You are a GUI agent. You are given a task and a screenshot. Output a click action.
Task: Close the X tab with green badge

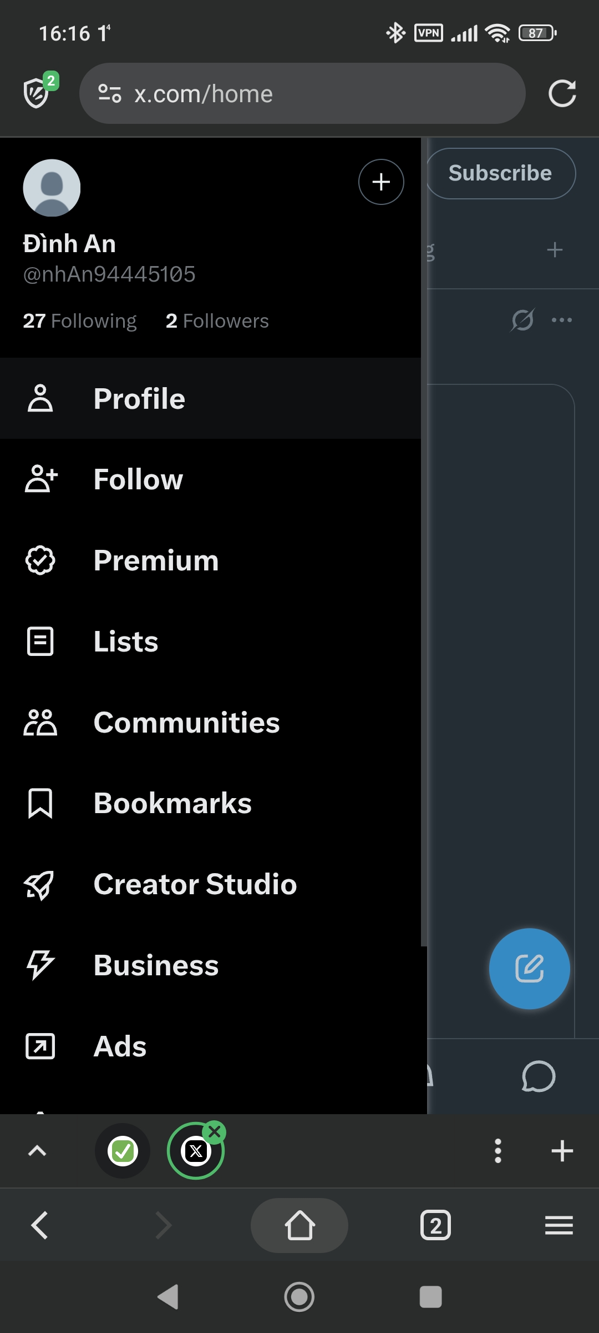(215, 1131)
